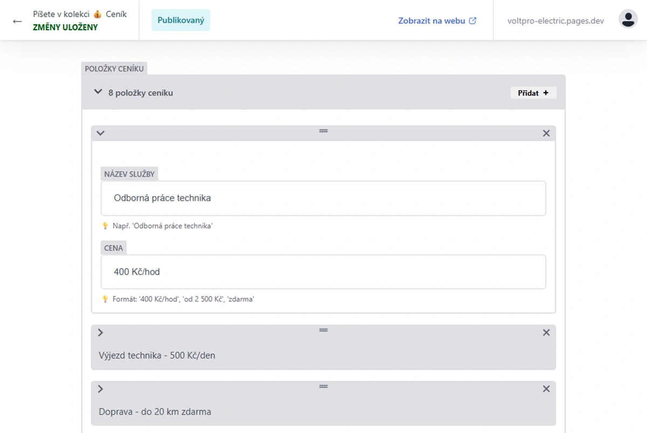Expand the Doprava item

(100, 389)
